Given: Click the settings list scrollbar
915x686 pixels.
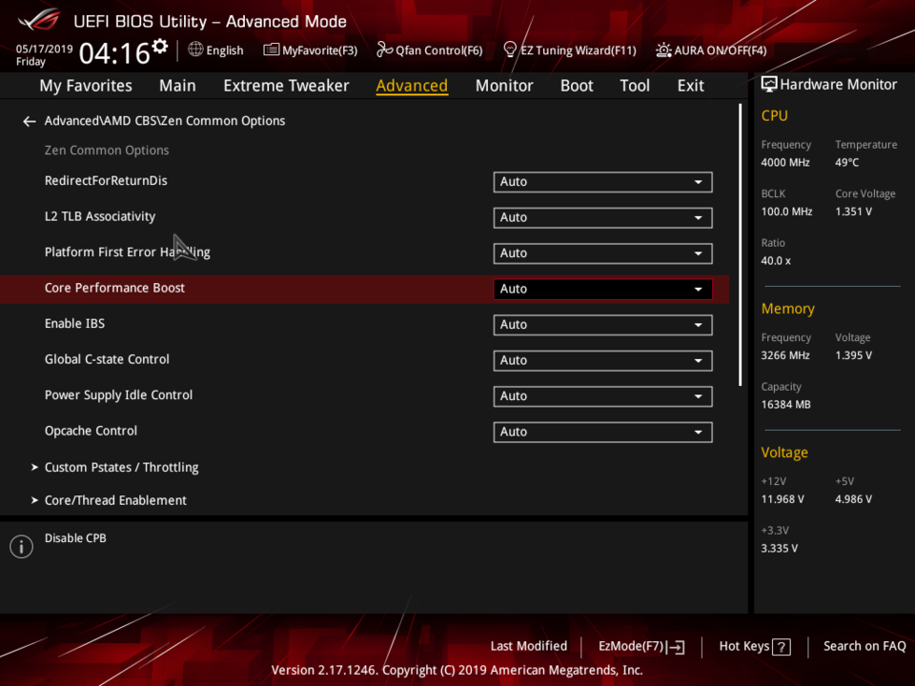Looking at the screenshot, I should click(740, 245).
